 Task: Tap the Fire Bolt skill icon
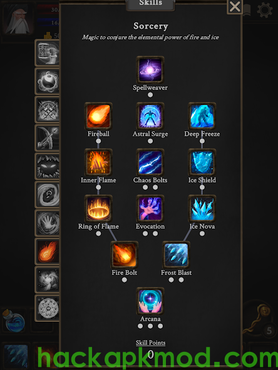[x=125, y=255]
